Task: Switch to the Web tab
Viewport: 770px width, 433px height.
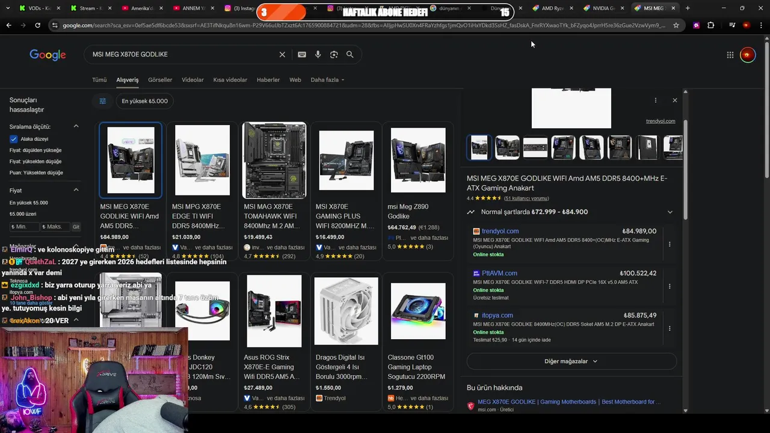Action: click(295, 80)
